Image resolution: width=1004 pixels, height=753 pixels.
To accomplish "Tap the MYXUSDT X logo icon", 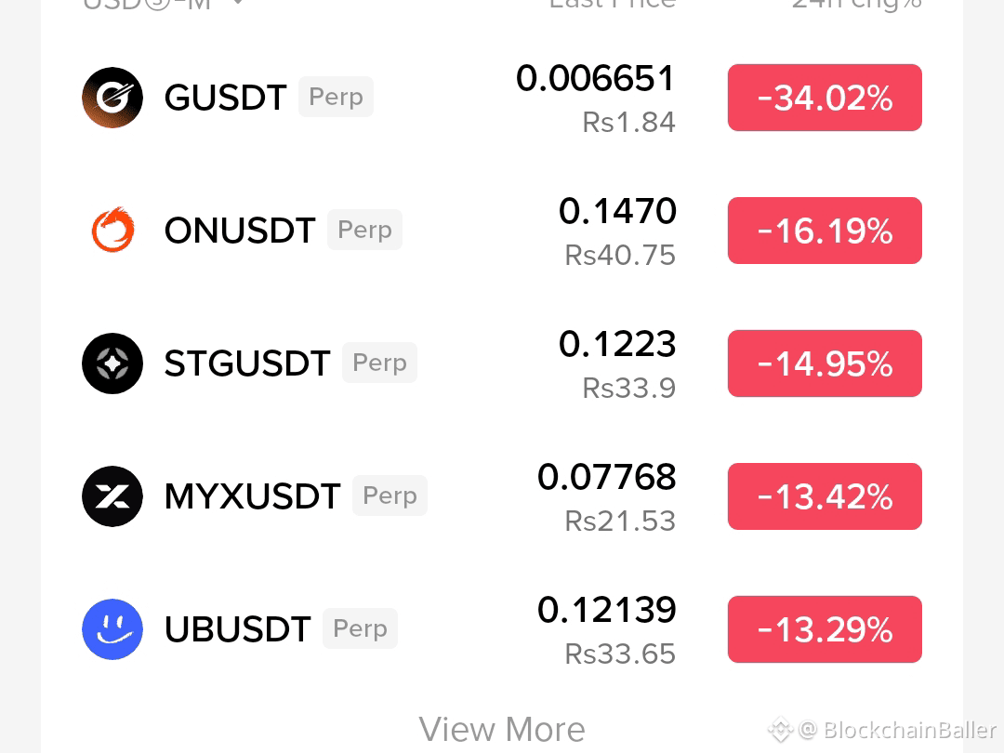I will click(x=112, y=496).
